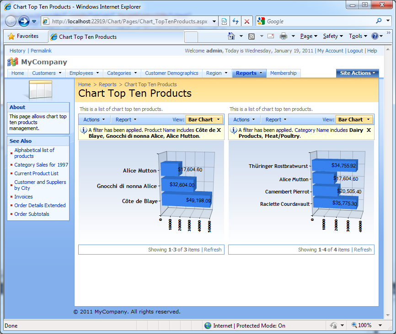Click the browser Forward arrow button
Image resolution: width=396 pixels, height=334 pixels.
pos(24,21)
